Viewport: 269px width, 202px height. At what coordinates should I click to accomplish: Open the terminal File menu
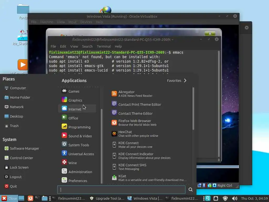pos(53,46)
